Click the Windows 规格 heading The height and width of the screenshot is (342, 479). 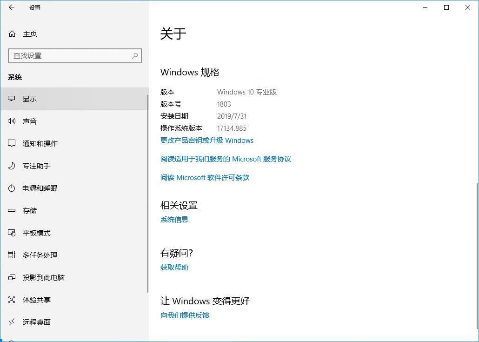[190, 72]
